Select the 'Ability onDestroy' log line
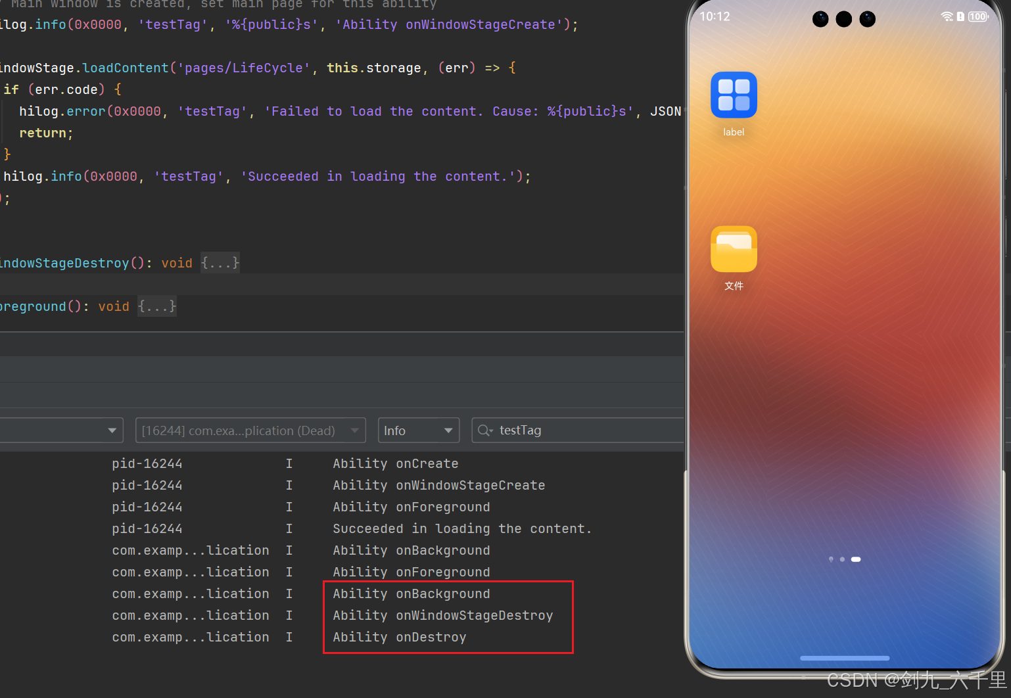Image resolution: width=1011 pixels, height=698 pixels. (x=399, y=637)
